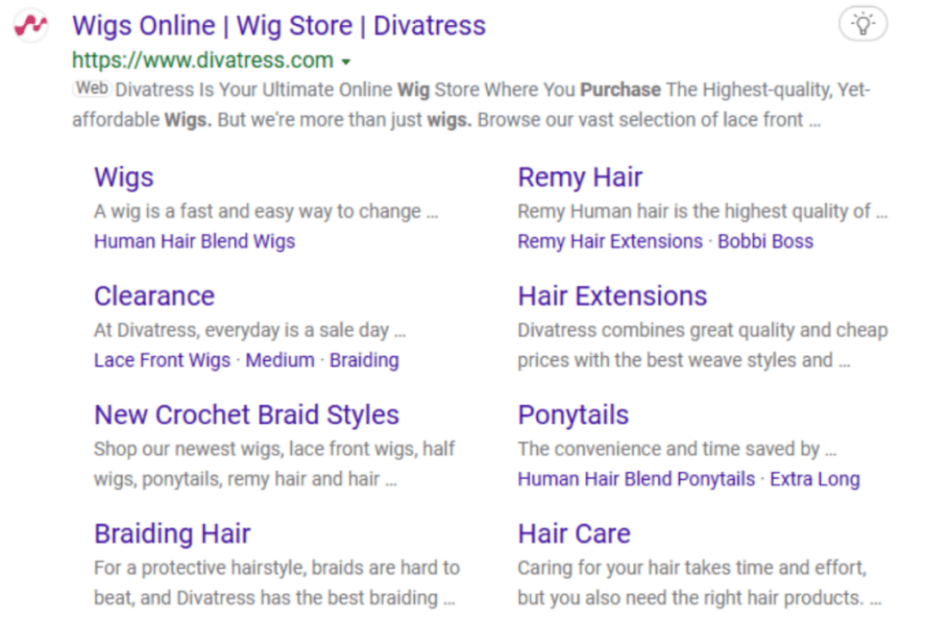
Task: Click the Divatress pink squiggle site icon
Action: tap(30, 26)
